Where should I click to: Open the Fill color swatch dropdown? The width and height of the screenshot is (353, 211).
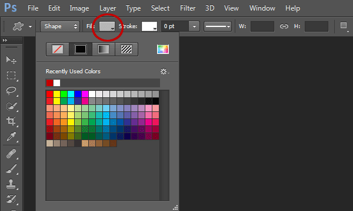click(x=107, y=26)
